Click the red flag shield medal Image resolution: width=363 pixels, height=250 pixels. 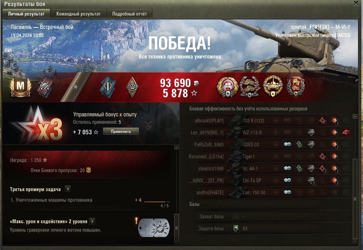(296, 87)
